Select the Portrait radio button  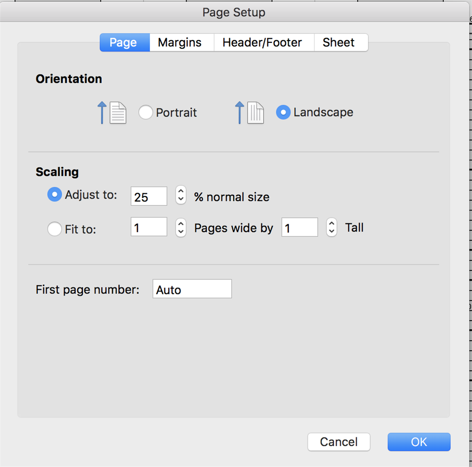(x=146, y=113)
